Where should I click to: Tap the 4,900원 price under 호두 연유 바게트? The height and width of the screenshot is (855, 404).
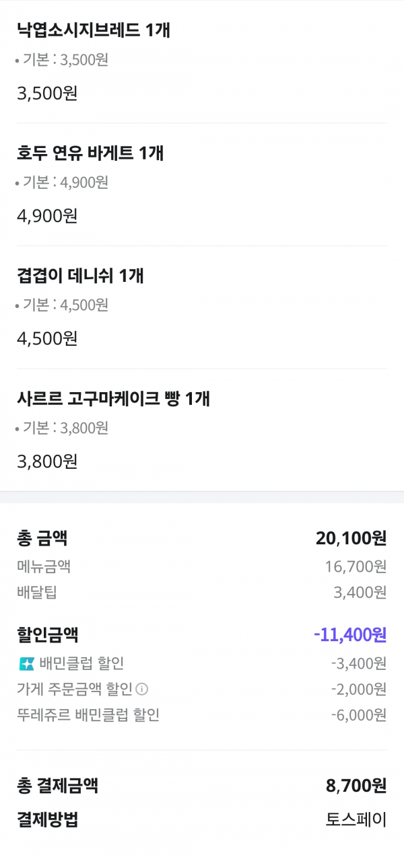coord(47,216)
